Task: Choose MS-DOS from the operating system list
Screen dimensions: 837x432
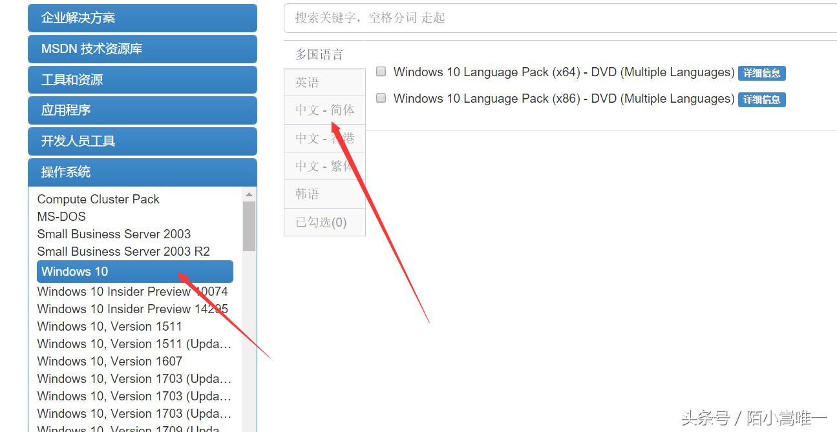Action: coord(61,217)
